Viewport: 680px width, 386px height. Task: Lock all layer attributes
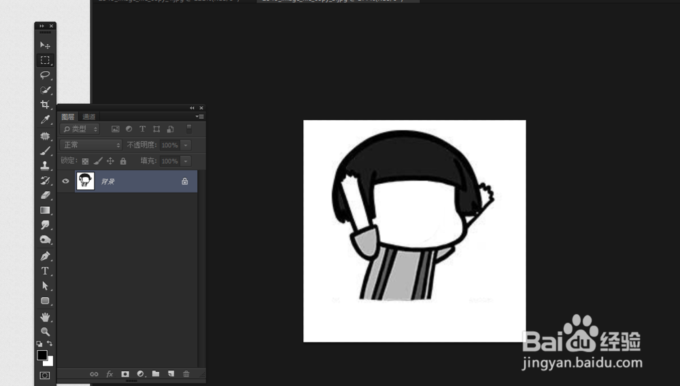[123, 161]
